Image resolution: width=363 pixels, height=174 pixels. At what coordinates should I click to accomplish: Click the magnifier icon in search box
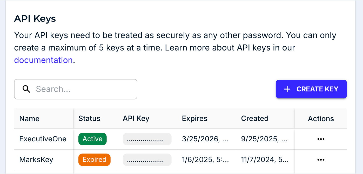click(x=26, y=89)
